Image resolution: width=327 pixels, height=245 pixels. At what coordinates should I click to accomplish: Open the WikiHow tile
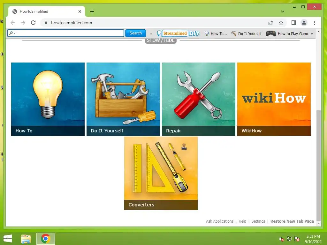274,99
